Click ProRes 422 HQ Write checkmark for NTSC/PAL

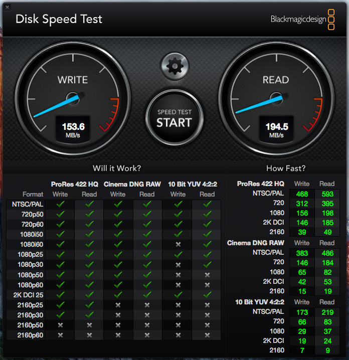point(60,204)
